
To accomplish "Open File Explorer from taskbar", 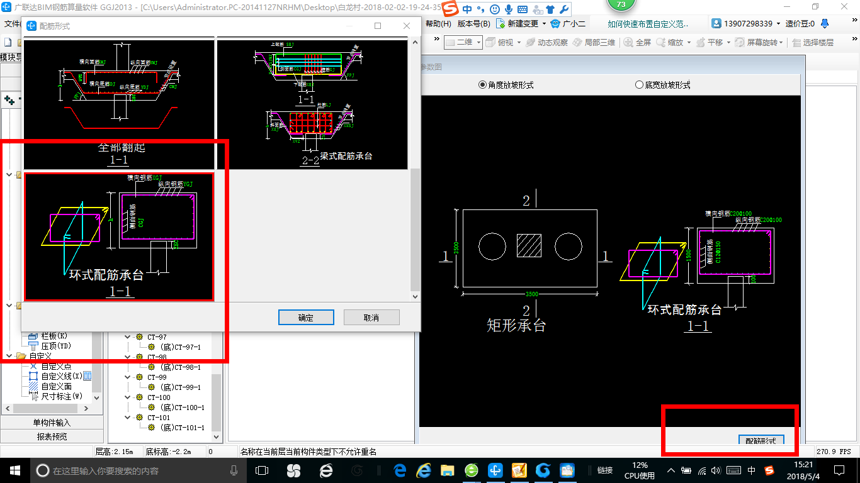I will (x=447, y=470).
